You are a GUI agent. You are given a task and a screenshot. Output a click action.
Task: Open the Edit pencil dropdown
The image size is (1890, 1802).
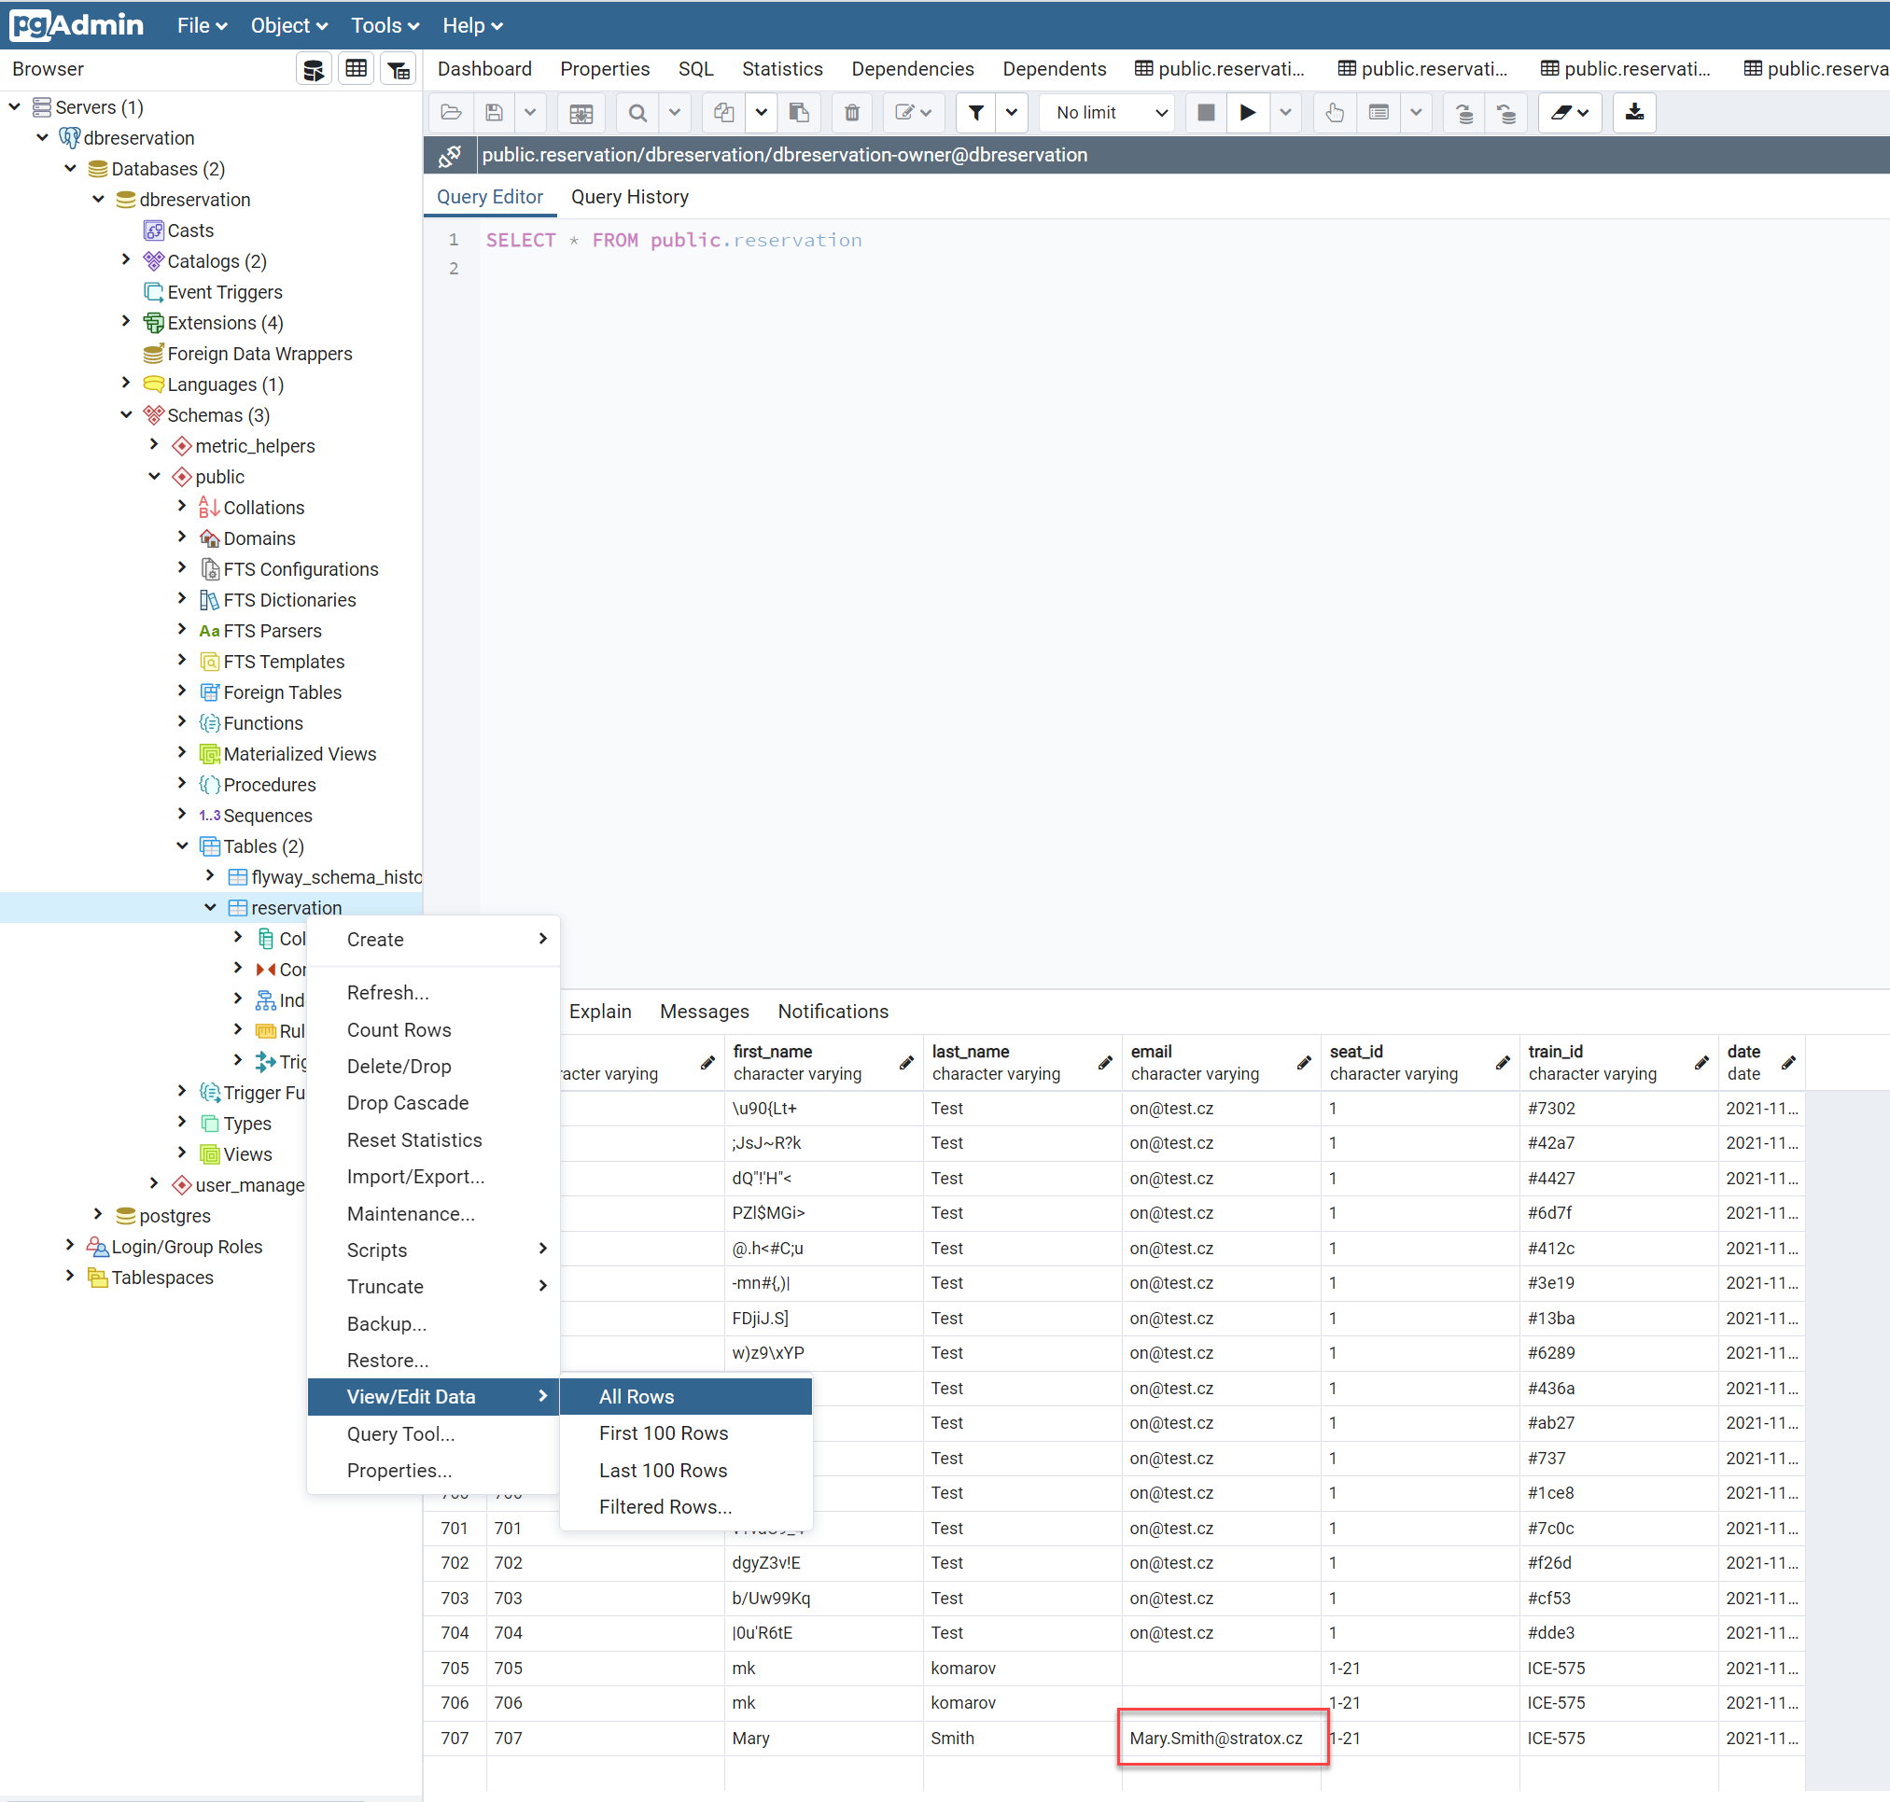pos(913,112)
